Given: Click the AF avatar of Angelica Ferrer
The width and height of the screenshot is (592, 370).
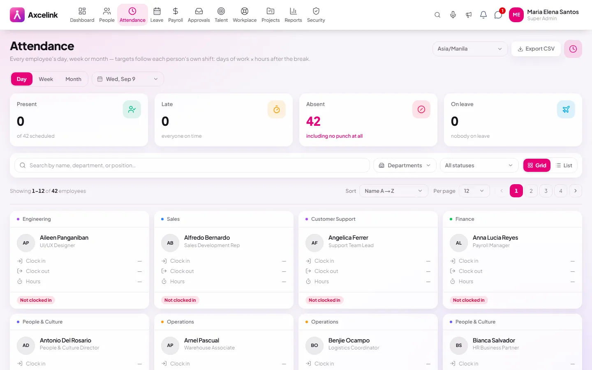Looking at the screenshot, I should coord(314,243).
